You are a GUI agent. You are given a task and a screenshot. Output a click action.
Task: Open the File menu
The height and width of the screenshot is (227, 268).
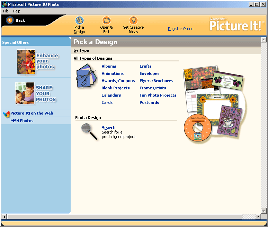(6, 11)
